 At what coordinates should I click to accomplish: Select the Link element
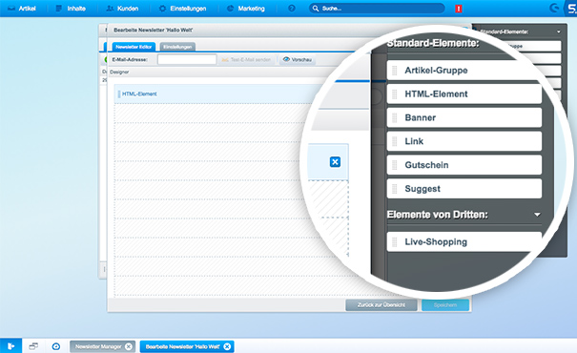click(x=464, y=141)
